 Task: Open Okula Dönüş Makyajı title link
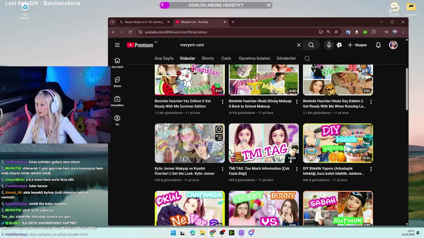coord(260,104)
